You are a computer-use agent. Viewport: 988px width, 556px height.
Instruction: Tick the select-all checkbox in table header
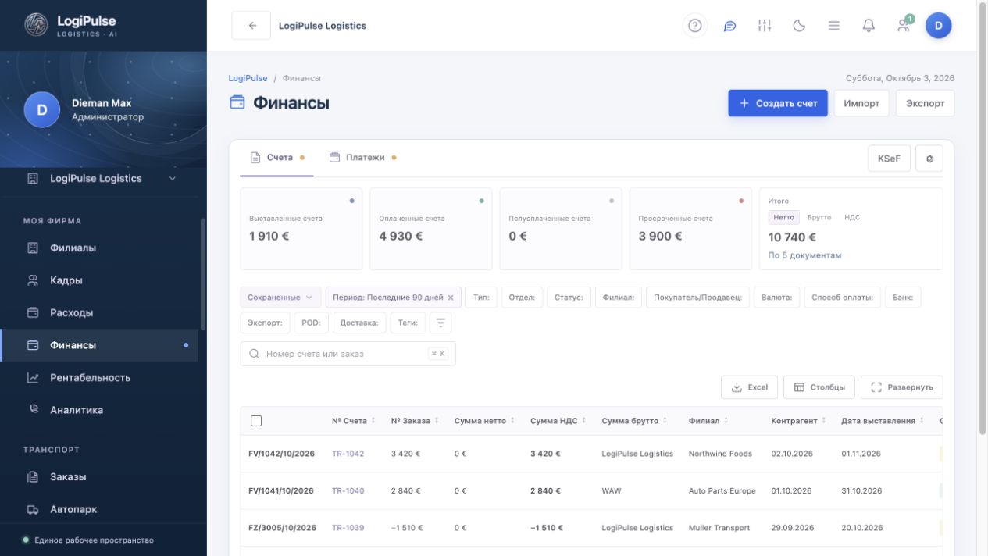[x=256, y=421]
